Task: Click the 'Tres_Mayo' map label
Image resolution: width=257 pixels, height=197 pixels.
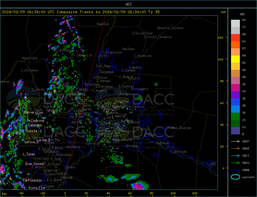Action: coord(103,66)
